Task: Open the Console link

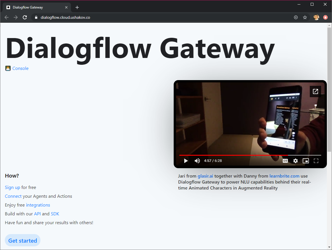Action: [20, 68]
